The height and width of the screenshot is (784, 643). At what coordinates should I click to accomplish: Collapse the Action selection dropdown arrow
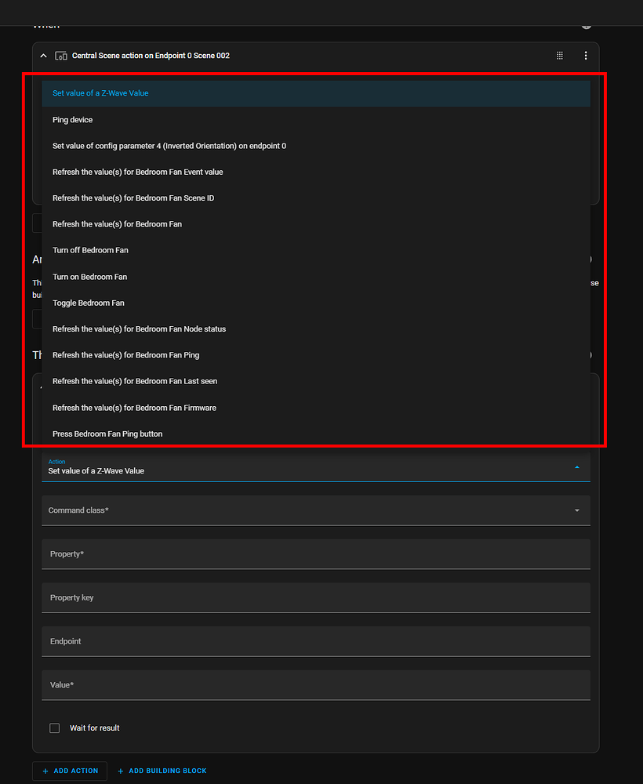tap(578, 466)
